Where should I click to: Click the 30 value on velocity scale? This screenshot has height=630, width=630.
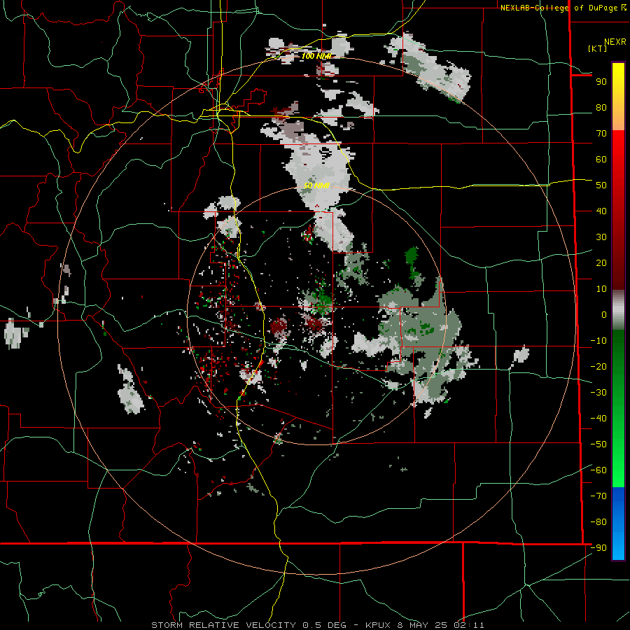click(x=601, y=237)
